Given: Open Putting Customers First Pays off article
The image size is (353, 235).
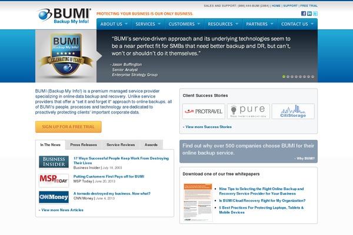Looking at the screenshot, I should point(109,176).
